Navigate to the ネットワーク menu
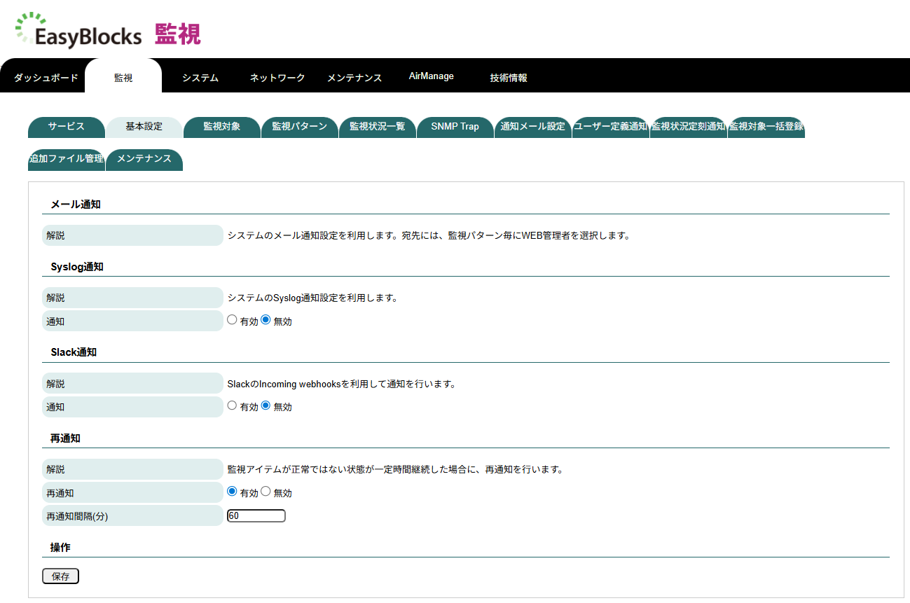The image size is (910, 603). point(276,78)
